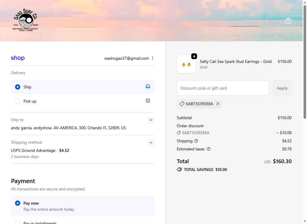Click the Discount code or gift card field

pos(223,88)
